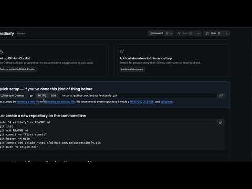Open the creating a new file link
The image size is (252, 189).
(28, 102)
